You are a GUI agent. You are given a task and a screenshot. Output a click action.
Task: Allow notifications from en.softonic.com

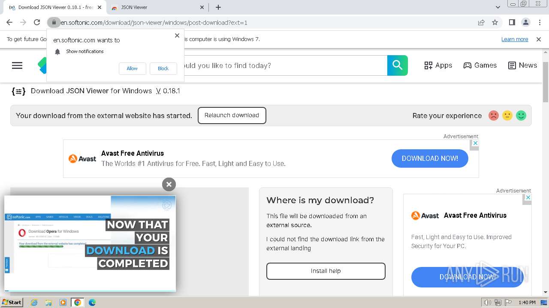tap(132, 68)
